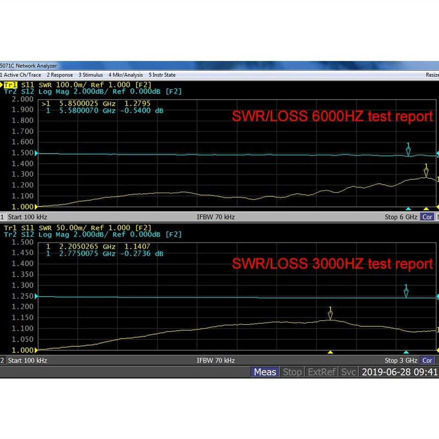Open the Mkr/Analysis menu
The width and height of the screenshot is (439, 439).
tap(126, 75)
